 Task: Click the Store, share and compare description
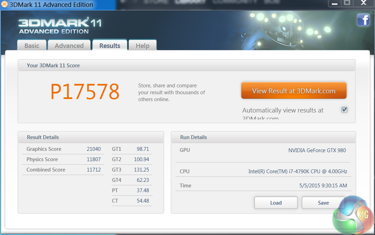point(172,92)
